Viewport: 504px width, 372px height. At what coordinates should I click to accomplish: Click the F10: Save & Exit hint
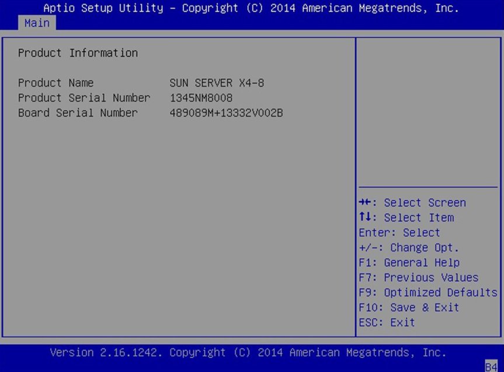(x=409, y=307)
